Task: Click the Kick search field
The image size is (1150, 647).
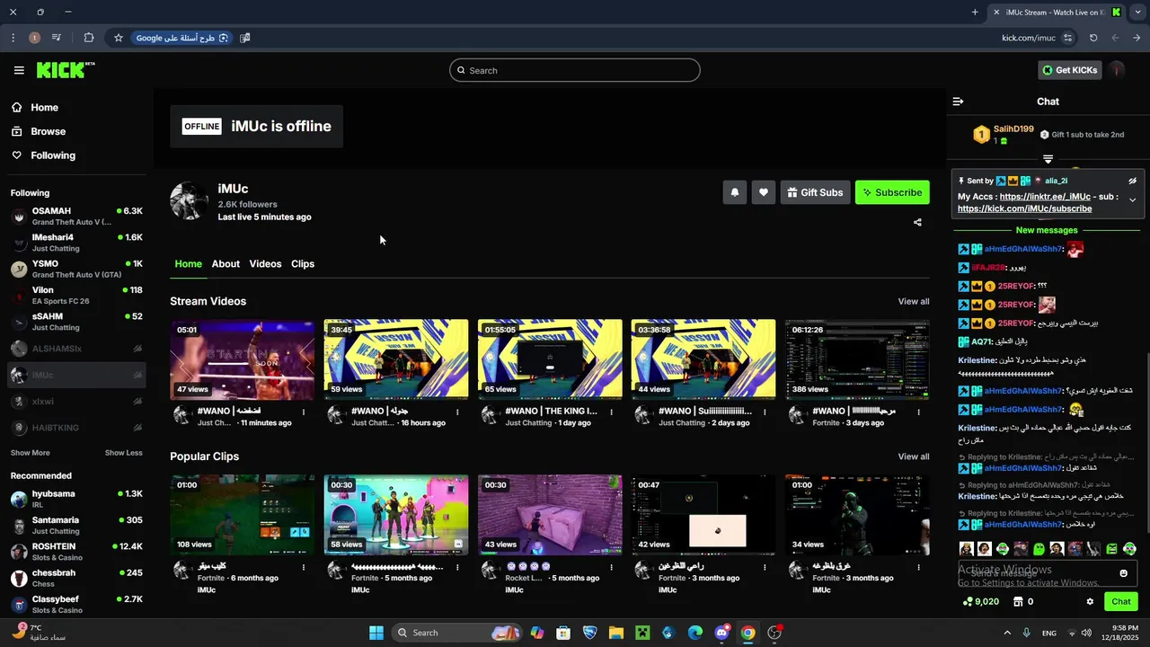Action: (x=575, y=70)
